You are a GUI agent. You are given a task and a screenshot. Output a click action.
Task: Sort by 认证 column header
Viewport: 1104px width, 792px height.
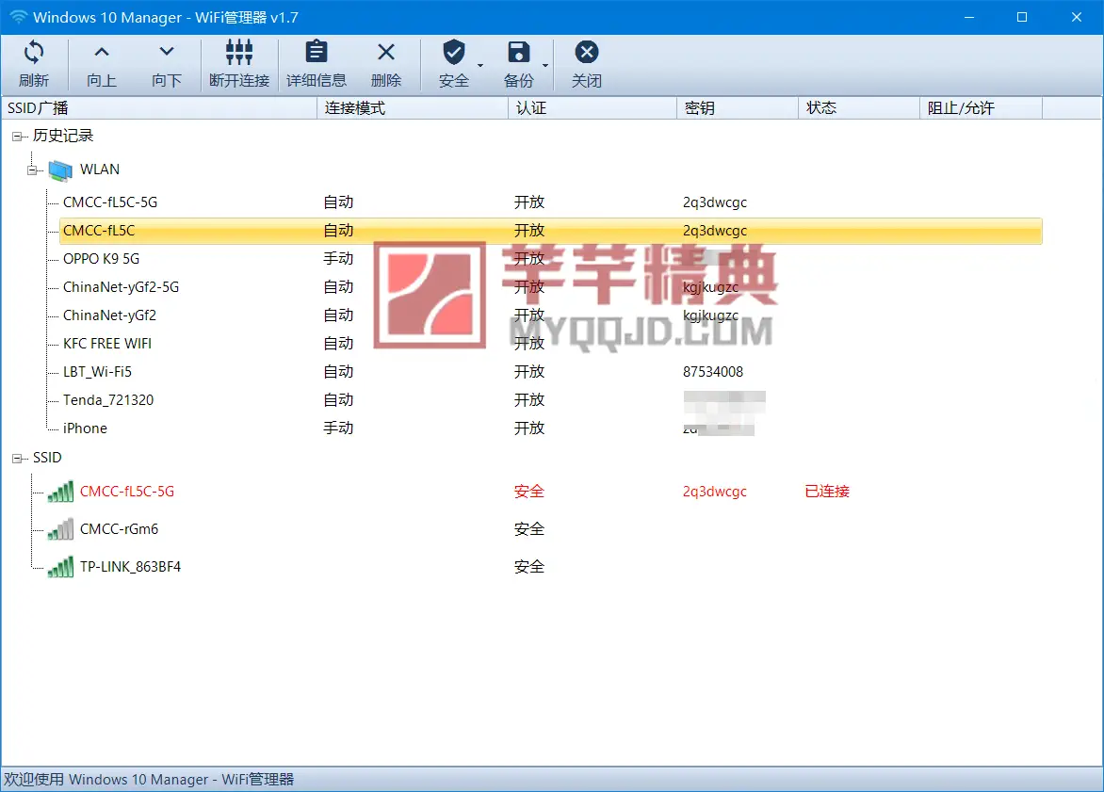point(593,107)
